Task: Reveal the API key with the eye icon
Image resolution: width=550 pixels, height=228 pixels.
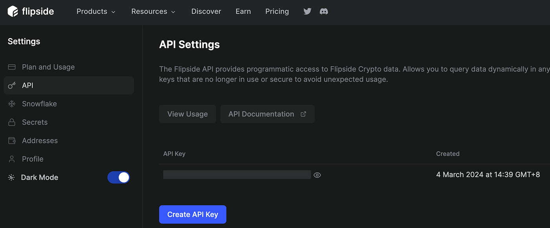Action: (317, 175)
